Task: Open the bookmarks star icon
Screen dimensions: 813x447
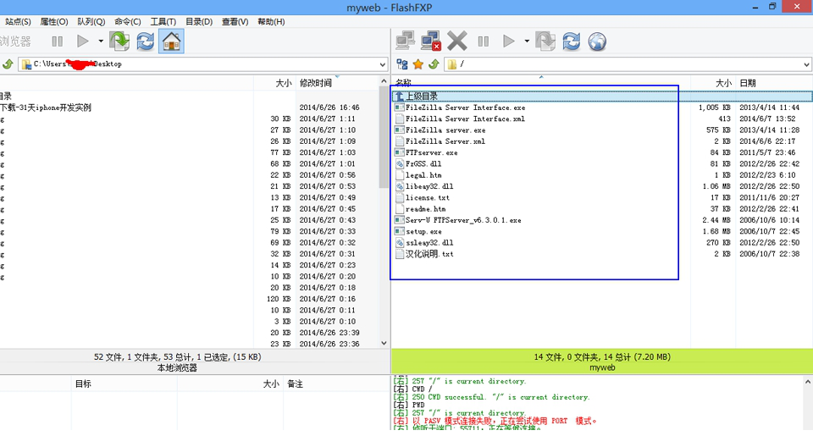Action: click(x=418, y=64)
